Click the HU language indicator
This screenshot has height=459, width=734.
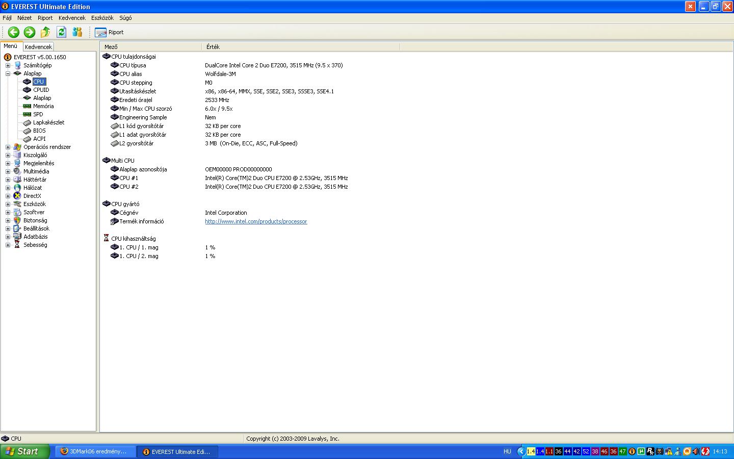pos(507,451)
